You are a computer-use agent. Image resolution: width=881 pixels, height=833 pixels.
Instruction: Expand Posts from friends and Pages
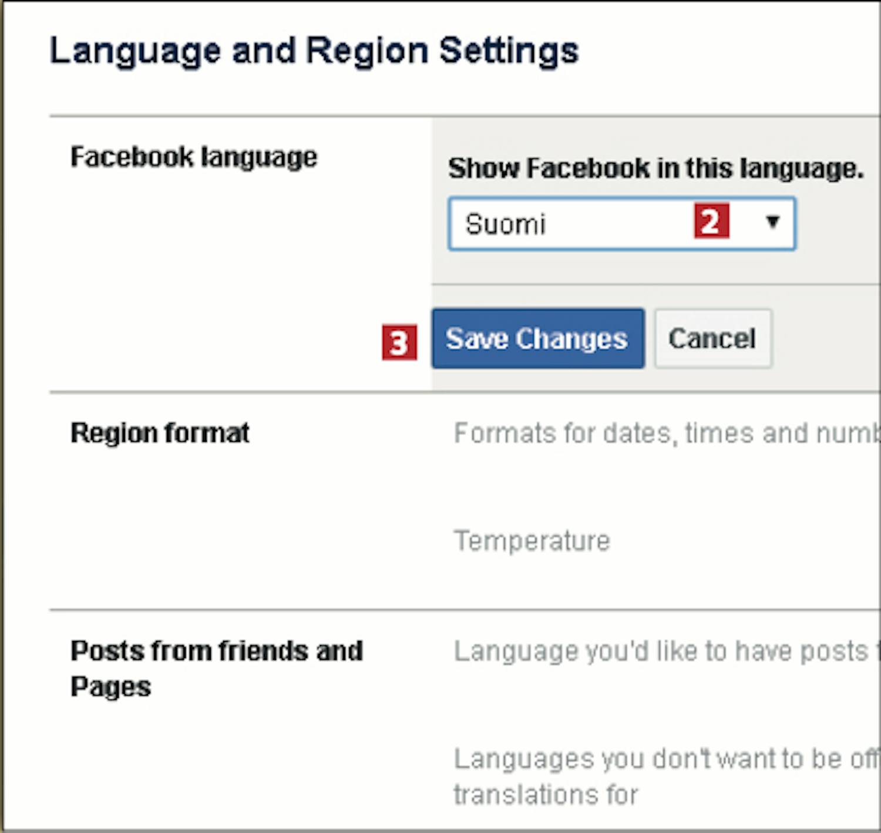tap(216, 668)
